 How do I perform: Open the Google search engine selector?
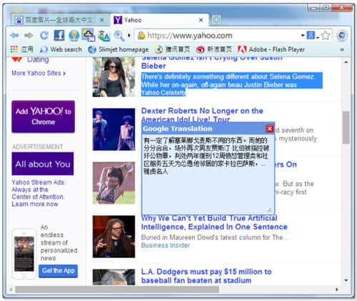313,36
